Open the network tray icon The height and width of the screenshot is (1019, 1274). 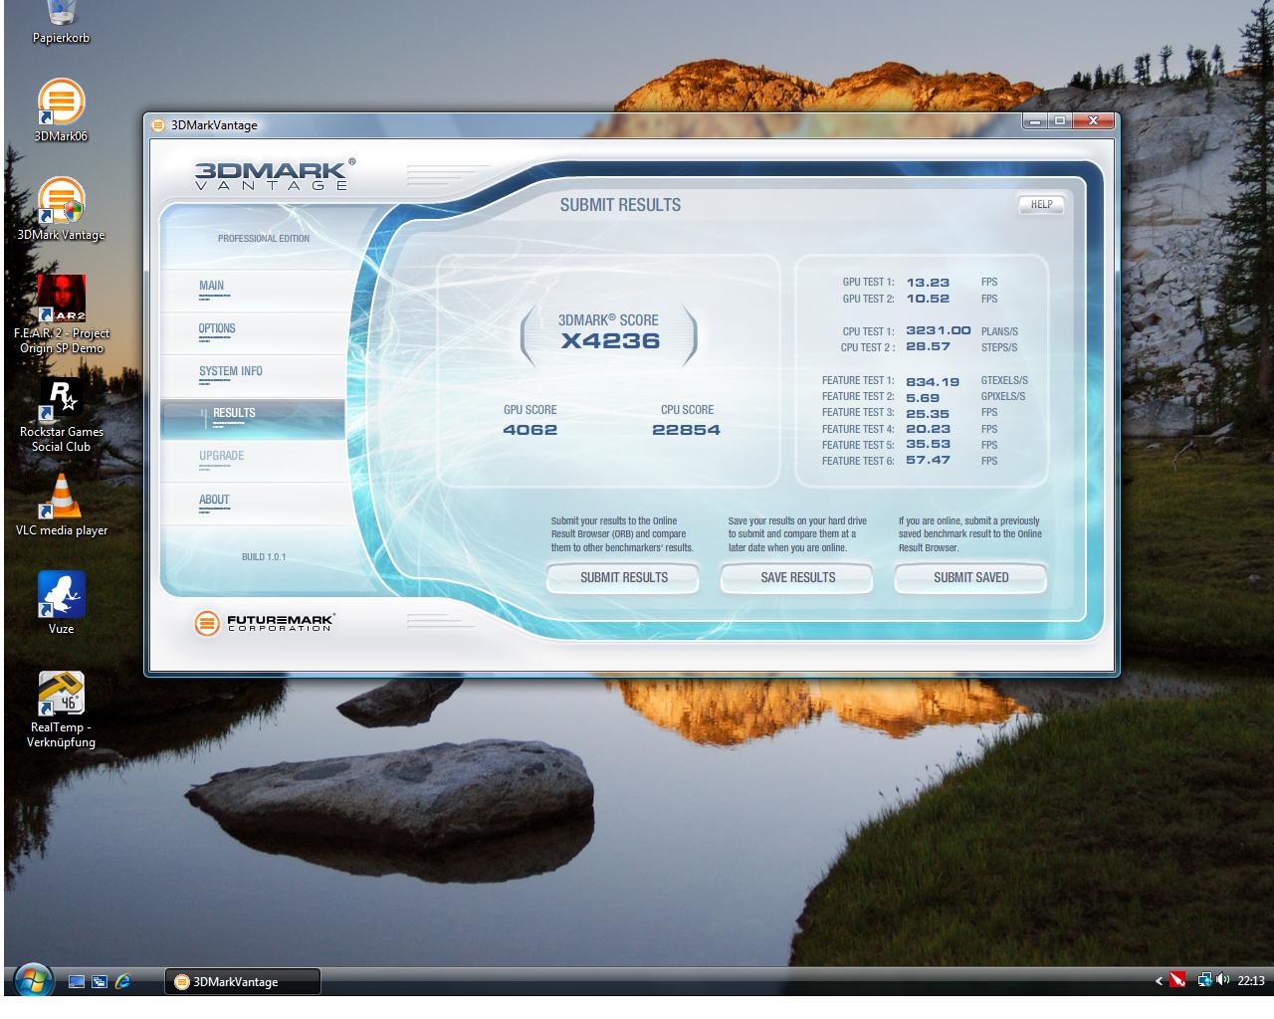(x=1203, y=980)
